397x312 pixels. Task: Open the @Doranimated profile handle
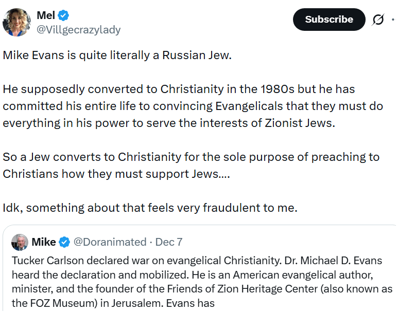(110, 242)
